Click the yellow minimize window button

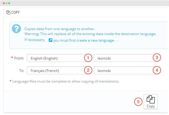6,3
